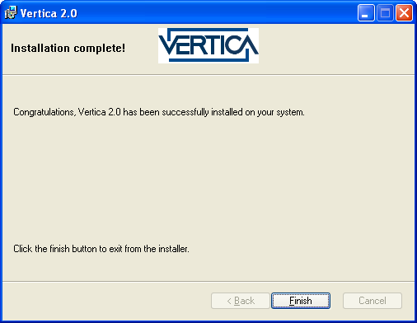This screenshot has width=417, height=323.
Task: Click the word "Congratulations" in the message
Action: 44,112
